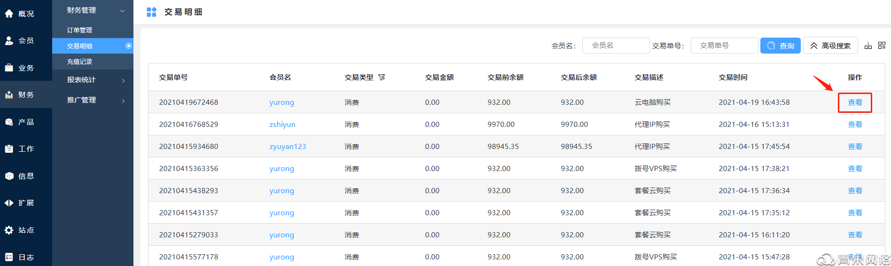This screenshot has width=891, height=266.
Task: Click the 查询 search button
Action: [781, 46]
